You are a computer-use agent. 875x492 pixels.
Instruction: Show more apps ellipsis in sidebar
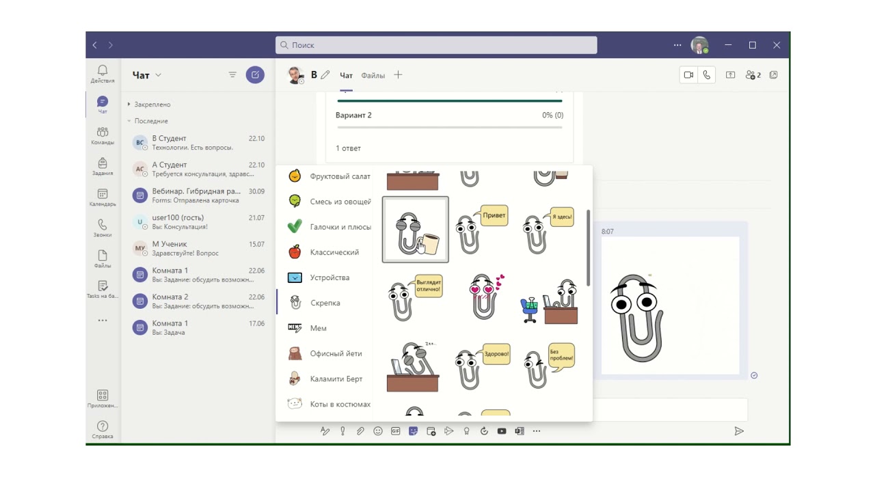pyautogui.click(x=103, y=320)
